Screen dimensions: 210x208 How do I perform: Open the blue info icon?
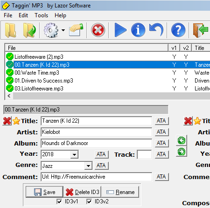click(138, 30)
